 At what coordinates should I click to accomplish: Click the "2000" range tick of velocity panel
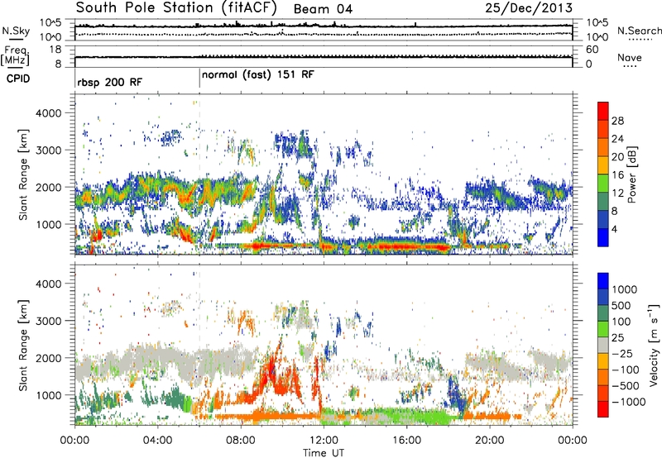tap(48, 358)
